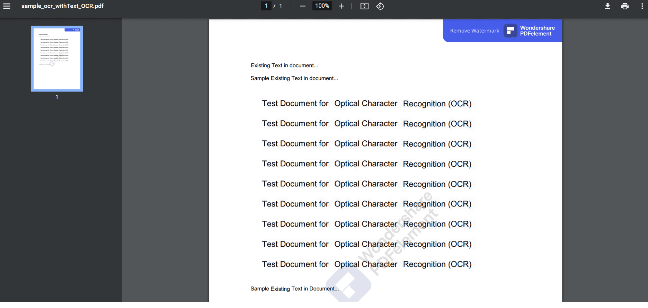The image size is (648, 308).
Task: Zoom out with the minus button
Action: pyautogui.click(x=303, y=6)
